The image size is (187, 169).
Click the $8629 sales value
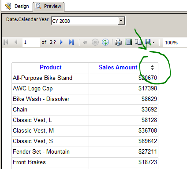149,99
